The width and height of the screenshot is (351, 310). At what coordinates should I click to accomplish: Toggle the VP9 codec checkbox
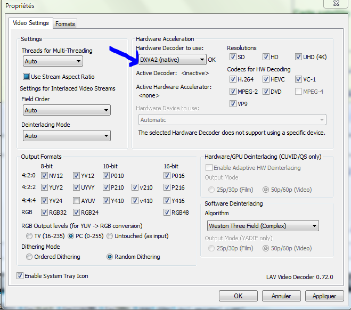pyautogui.click(x=233, y=104)
